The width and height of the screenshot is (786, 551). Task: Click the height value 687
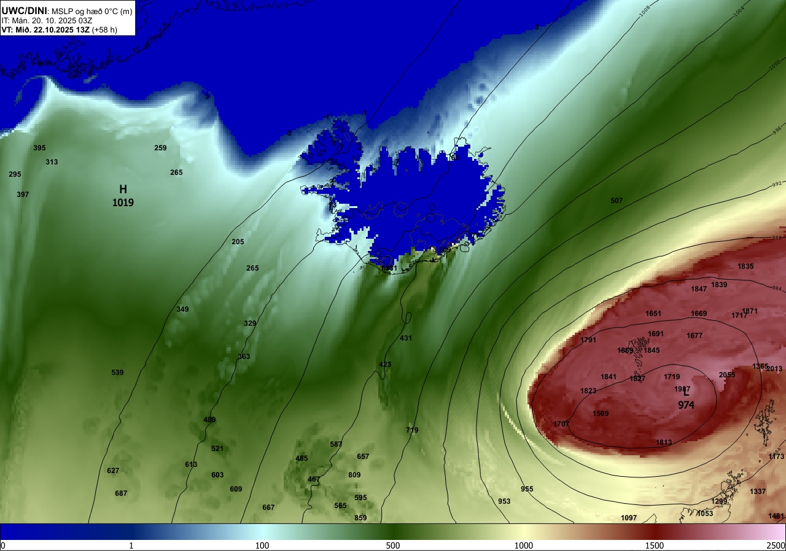click(x=121, y=493)
